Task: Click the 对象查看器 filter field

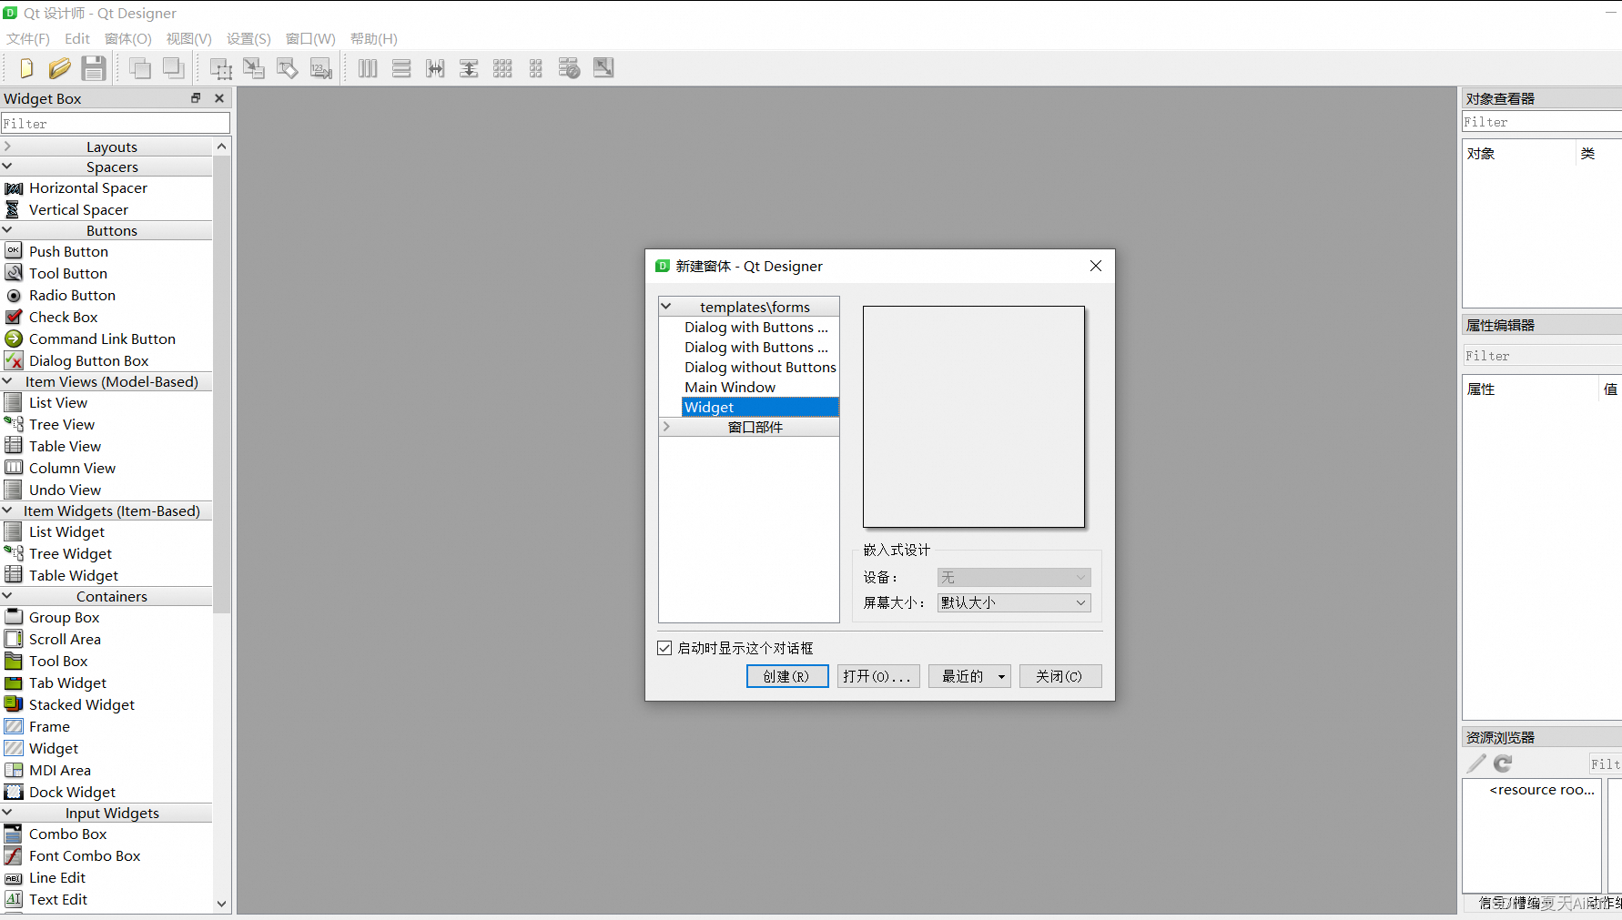Action: [1542, 122]
